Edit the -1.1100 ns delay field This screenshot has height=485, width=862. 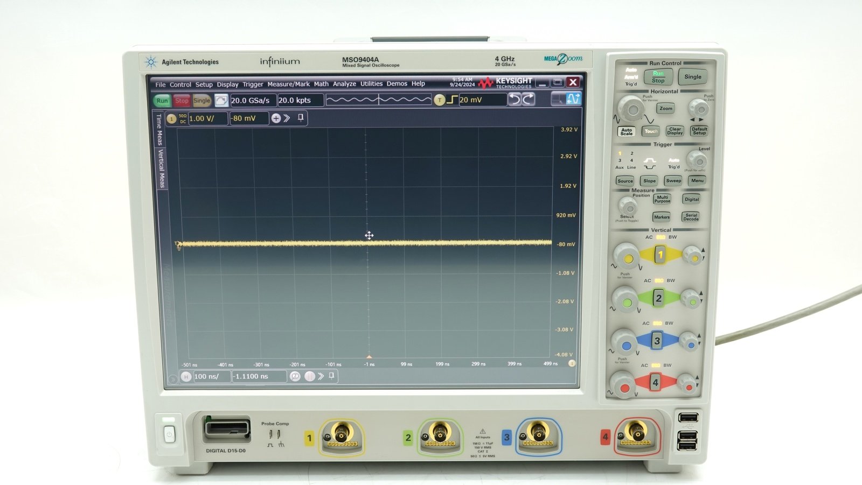point(259,377)
